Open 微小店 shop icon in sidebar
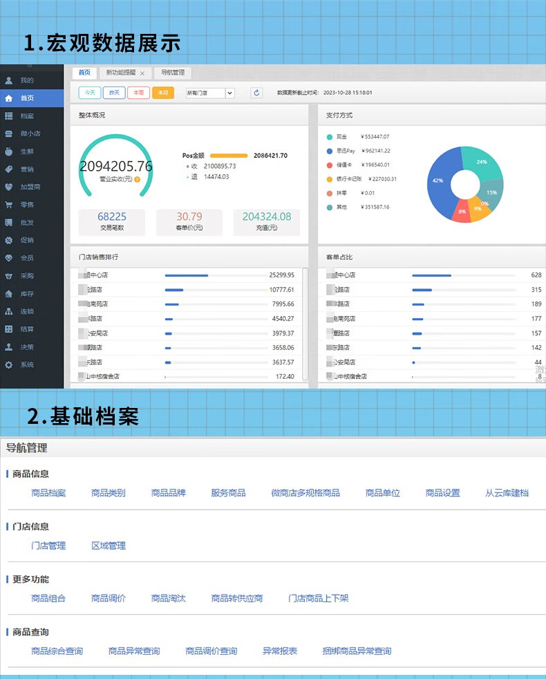This screenshot has width=546, height=679. (8, 133)
